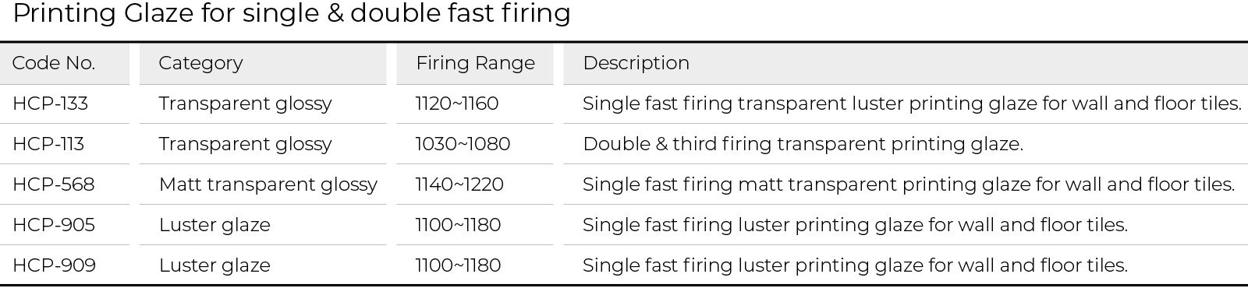1248x288 pixels.
Task: Click Double & third firing description text
Action: coord(803,144)
